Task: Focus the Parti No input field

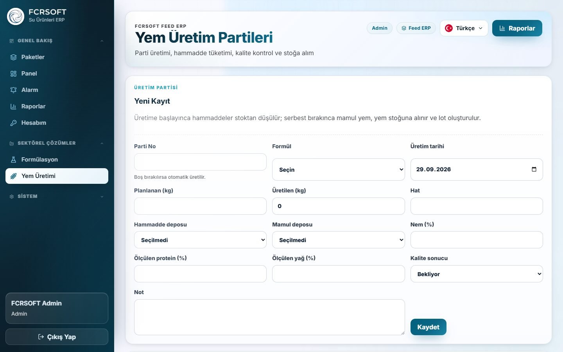Action: point(200,162)
